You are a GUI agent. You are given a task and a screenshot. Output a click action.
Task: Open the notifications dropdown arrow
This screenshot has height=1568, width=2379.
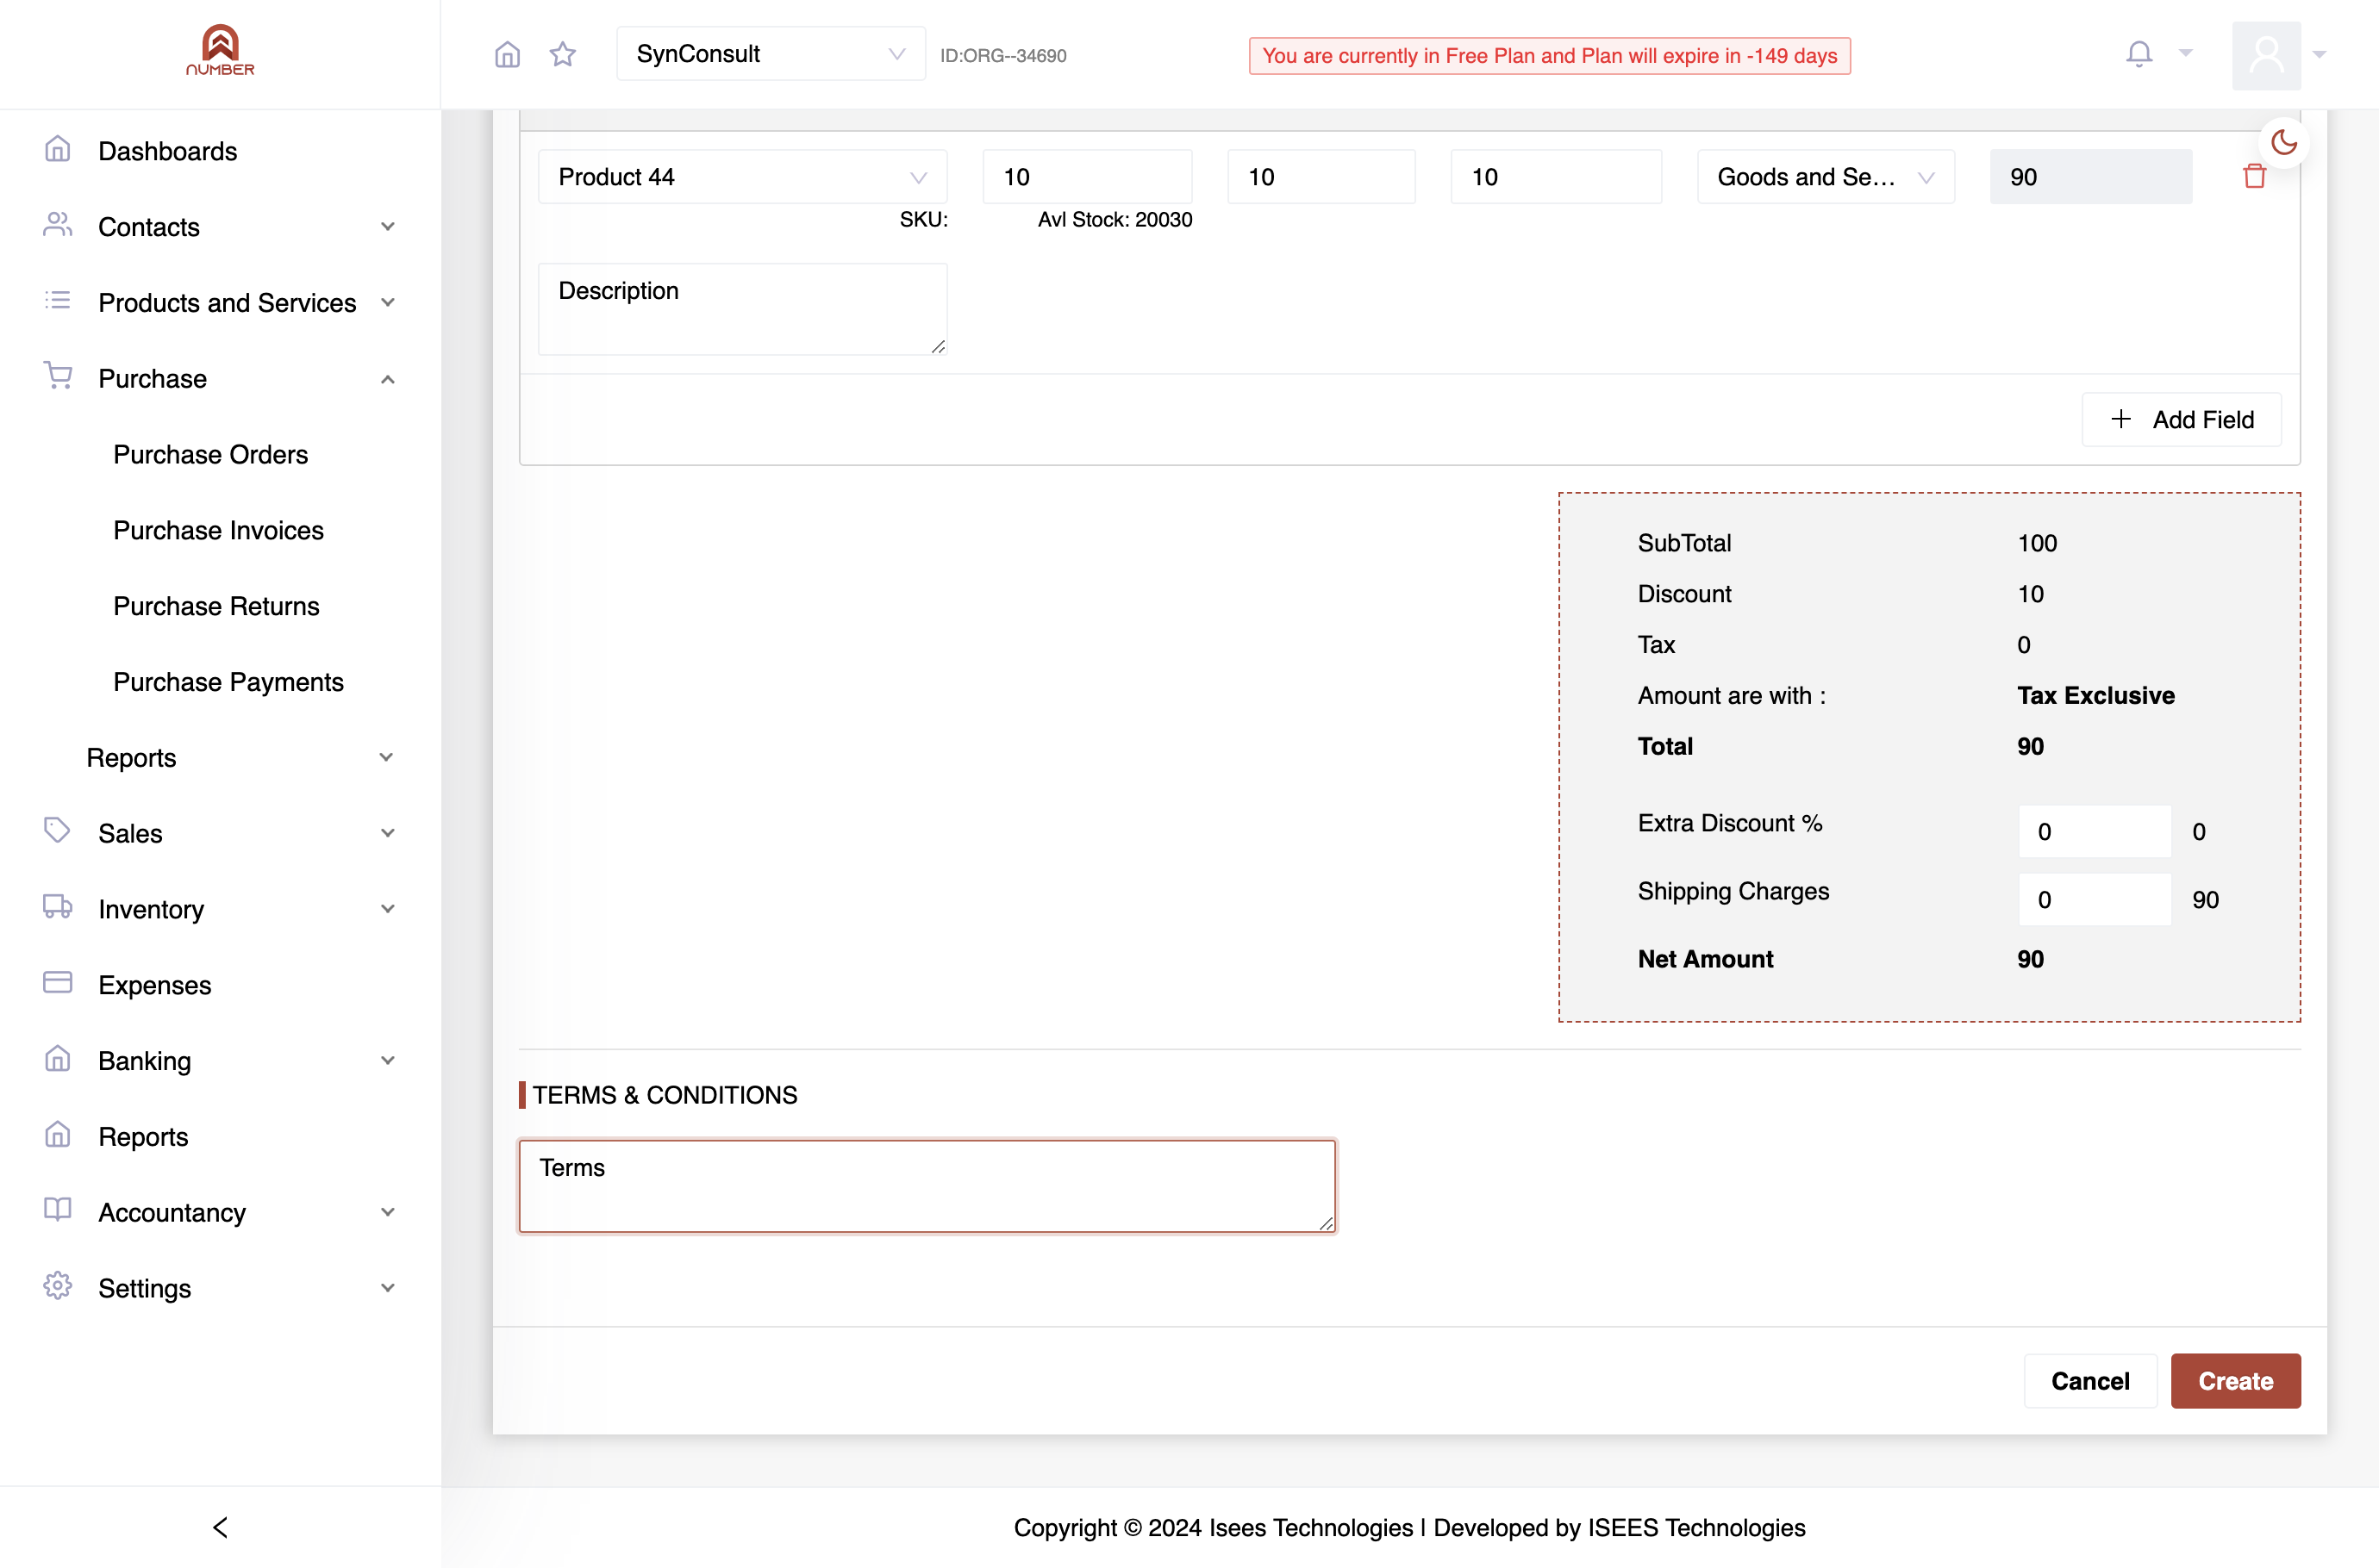point(2186,53)
